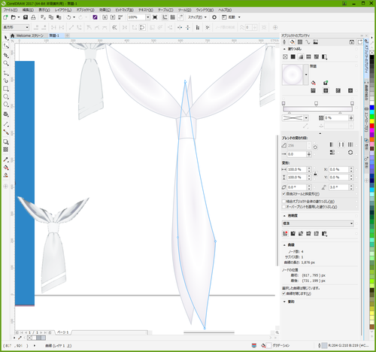Viewport: 376px width, 352px height.
Task: Open Options gear icon in standard toolbar
Action: pos(214,17)
